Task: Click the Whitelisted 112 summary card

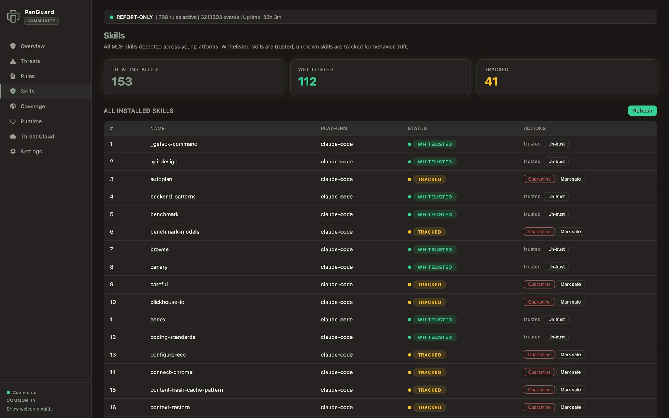Action: (x=380, y=77)
